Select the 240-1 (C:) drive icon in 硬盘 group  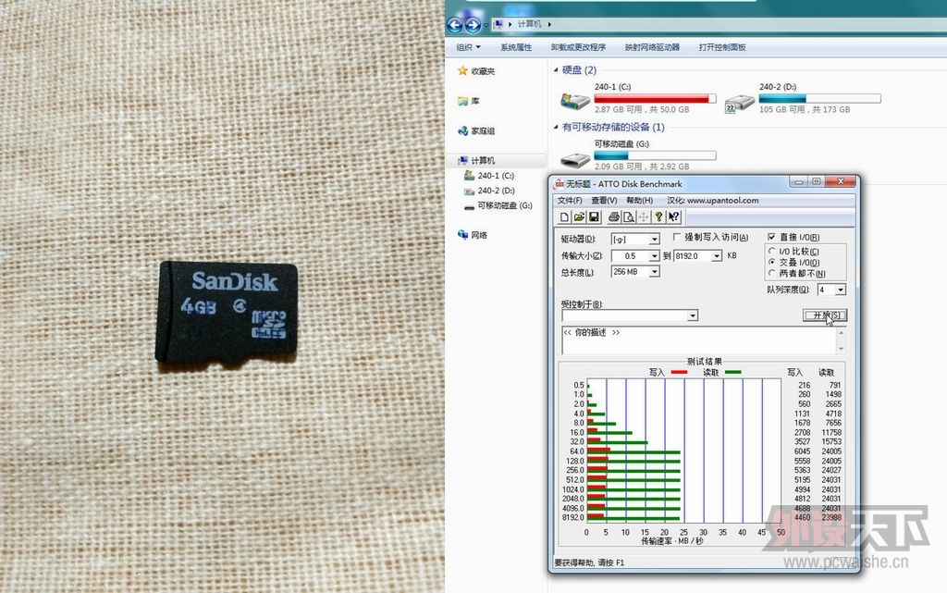click(575, 100)
